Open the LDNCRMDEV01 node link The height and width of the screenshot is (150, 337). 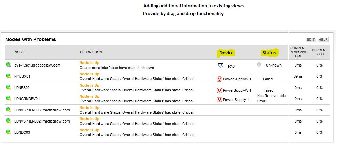click(27, 99)
